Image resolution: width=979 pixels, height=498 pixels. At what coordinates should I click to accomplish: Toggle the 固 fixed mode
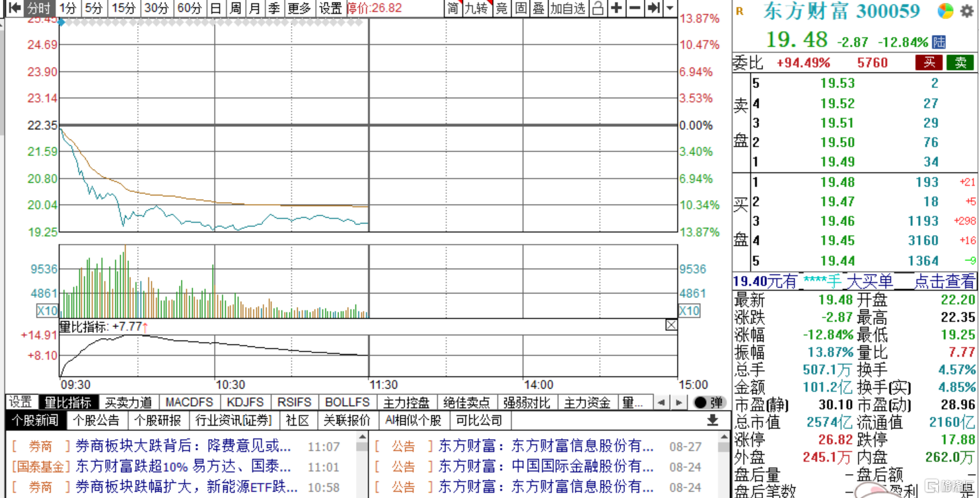pos(521,8)
